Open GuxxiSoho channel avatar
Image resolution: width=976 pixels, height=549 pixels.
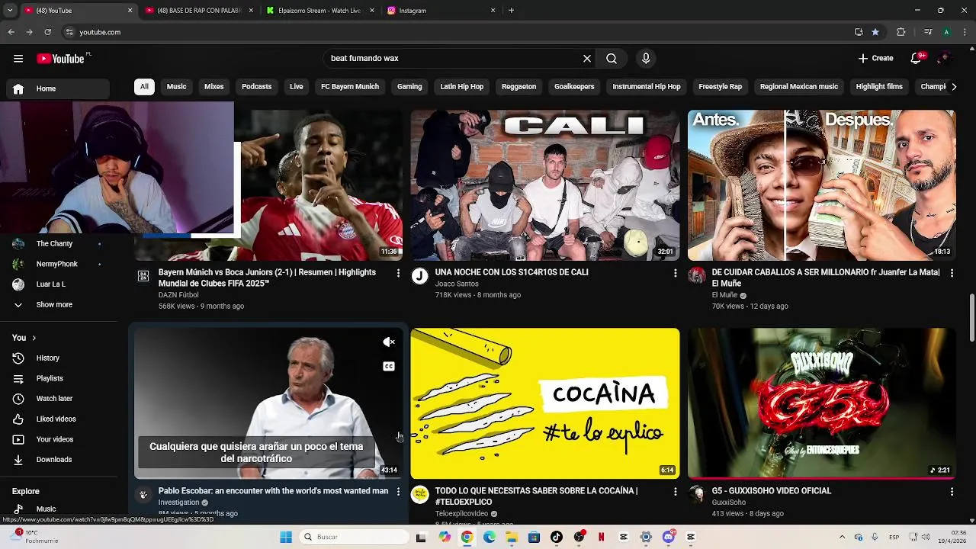[697, 495]
